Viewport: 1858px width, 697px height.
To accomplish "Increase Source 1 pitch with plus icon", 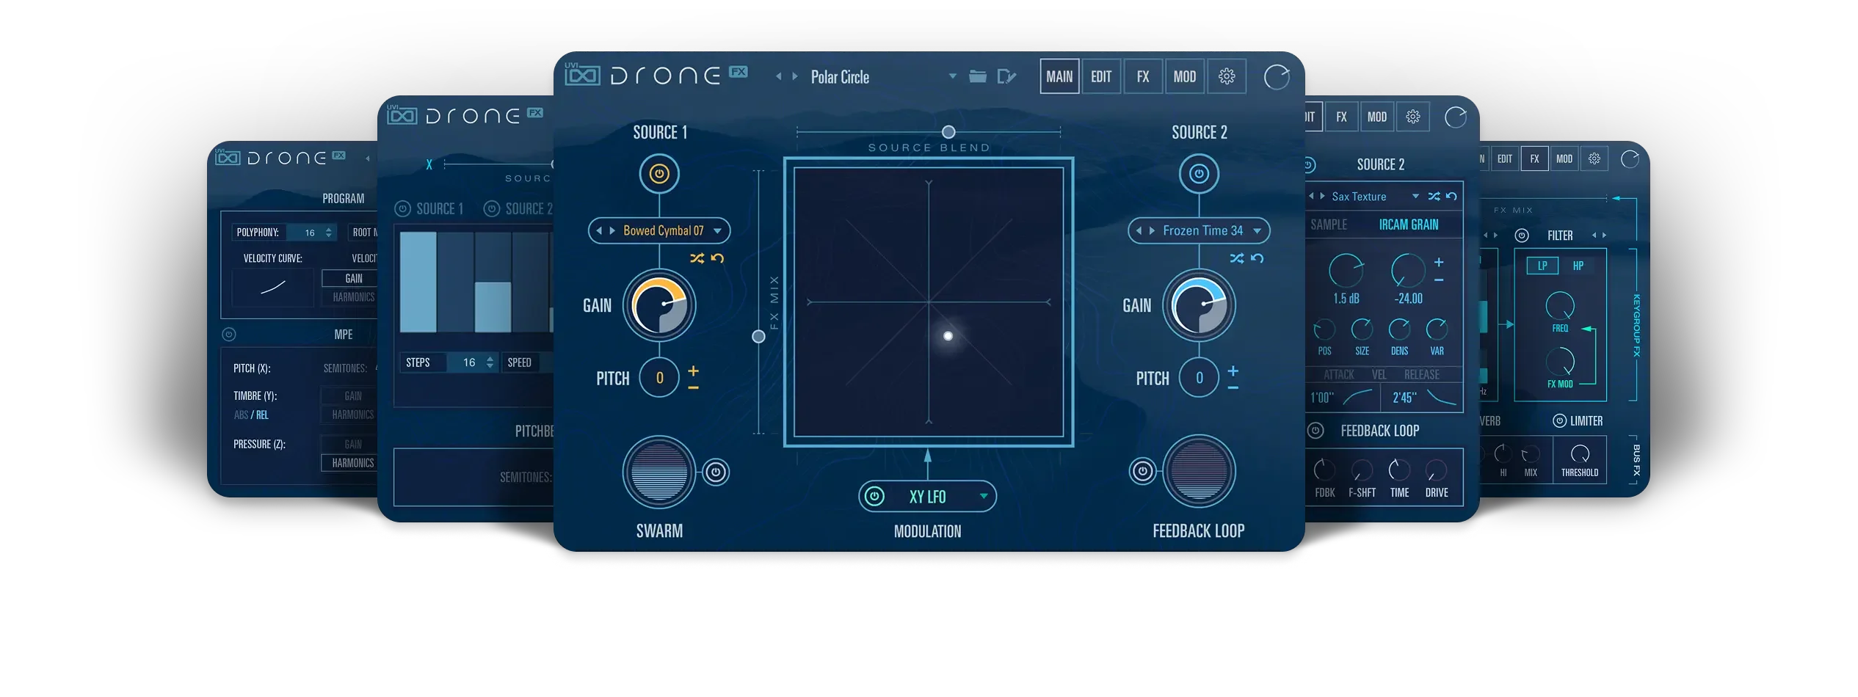I will tap(693, 371).
